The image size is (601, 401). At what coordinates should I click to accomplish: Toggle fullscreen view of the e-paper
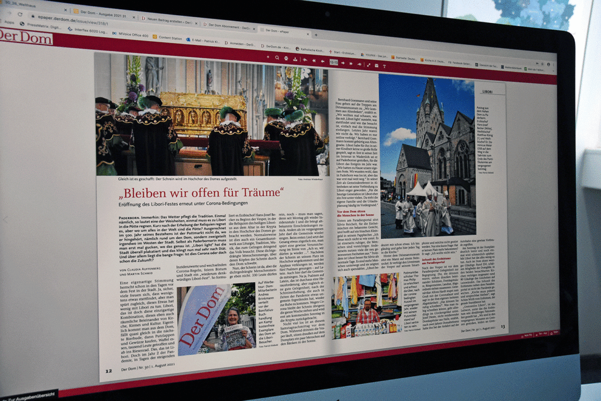368,65
